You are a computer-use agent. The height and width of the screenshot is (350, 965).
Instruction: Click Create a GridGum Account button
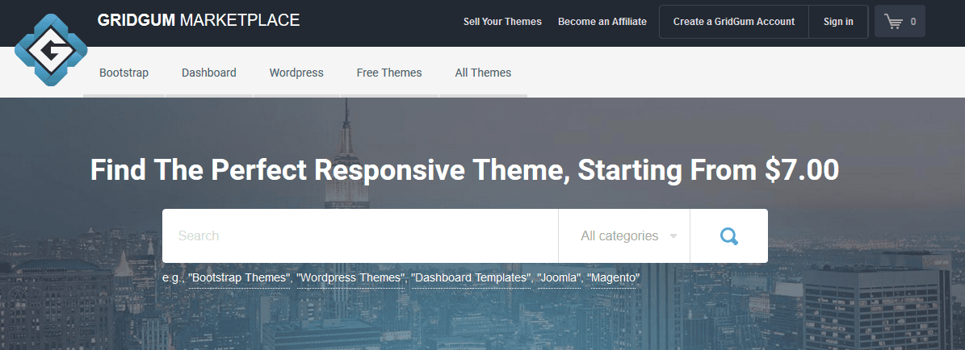click(x=733, y=22)
